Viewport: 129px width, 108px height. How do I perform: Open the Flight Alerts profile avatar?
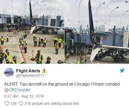tap(9, 73)
